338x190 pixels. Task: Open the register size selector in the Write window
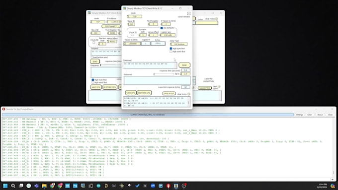point(168,35)
